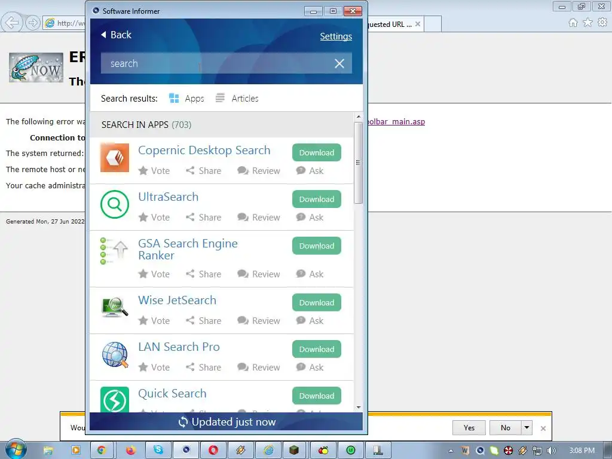Download GSA Search Engine Ranker
The height and width of the screenshot is (459, 612).
[317, 246]
